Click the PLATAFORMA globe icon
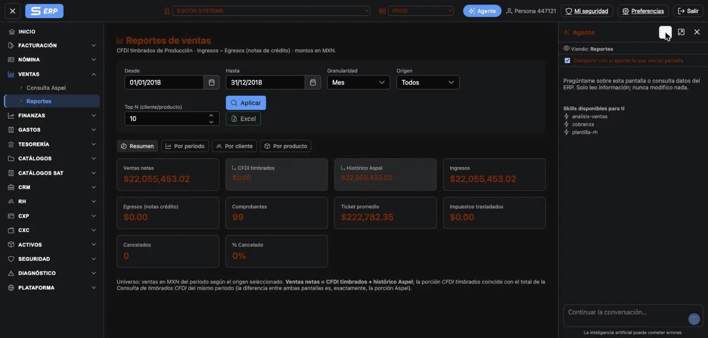Screen dimensions: 708x338 pos(12,288)
